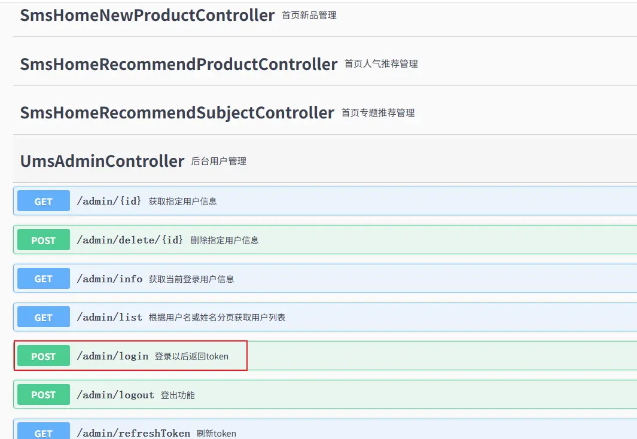Click the GET badge for /admin/{id}
637x439 pixels.
pyautogui.click(x=44, y=202)
